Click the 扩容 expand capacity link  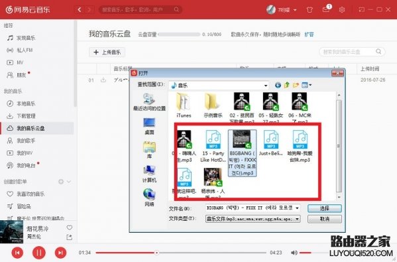tap(309, 34)
